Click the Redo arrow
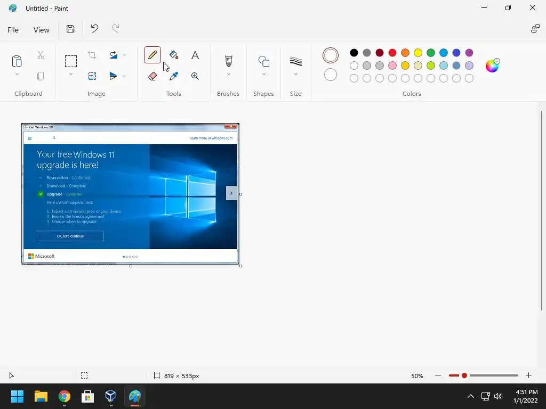Image resolution: width=546 pixels, height=409 pixels. pos(116,29)
